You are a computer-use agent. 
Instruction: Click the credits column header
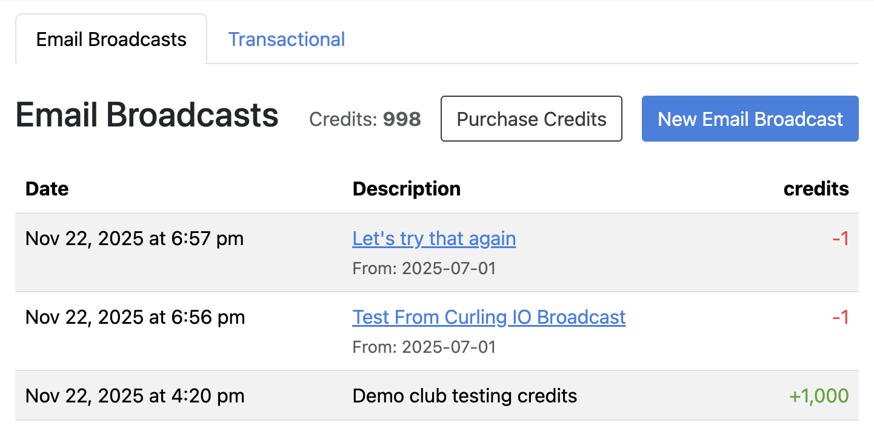(816, 188)
